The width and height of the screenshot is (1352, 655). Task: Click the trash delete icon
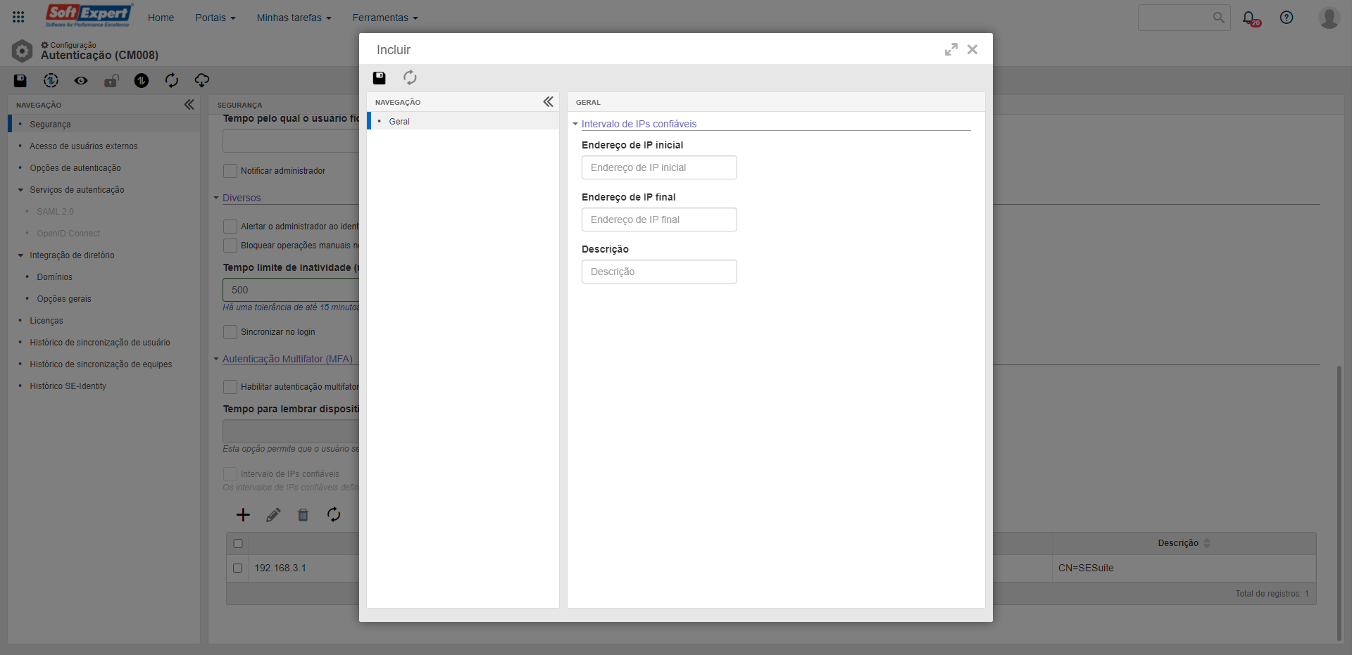pos(303,515)
